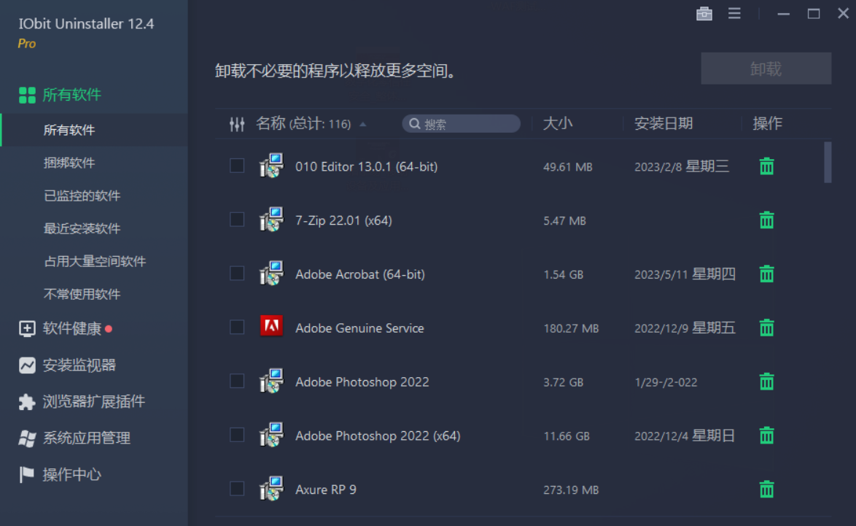856x526 pixels.
Task: Click the Adobe Acrobat program icon
Action: coord(271,273)
